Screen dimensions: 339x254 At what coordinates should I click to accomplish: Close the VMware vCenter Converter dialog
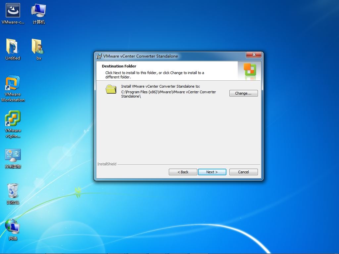pyautogui.click(x=254, y=55)
